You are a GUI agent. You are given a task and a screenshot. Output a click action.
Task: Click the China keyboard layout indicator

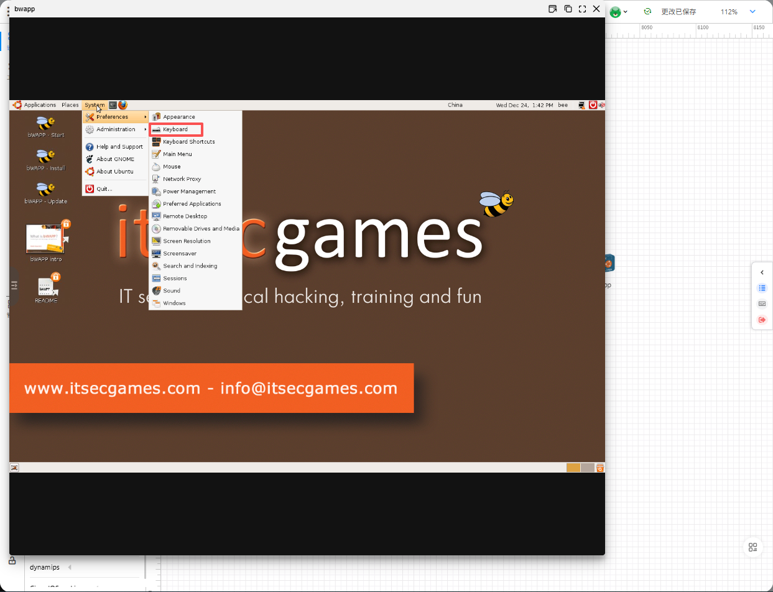point(455,105)
